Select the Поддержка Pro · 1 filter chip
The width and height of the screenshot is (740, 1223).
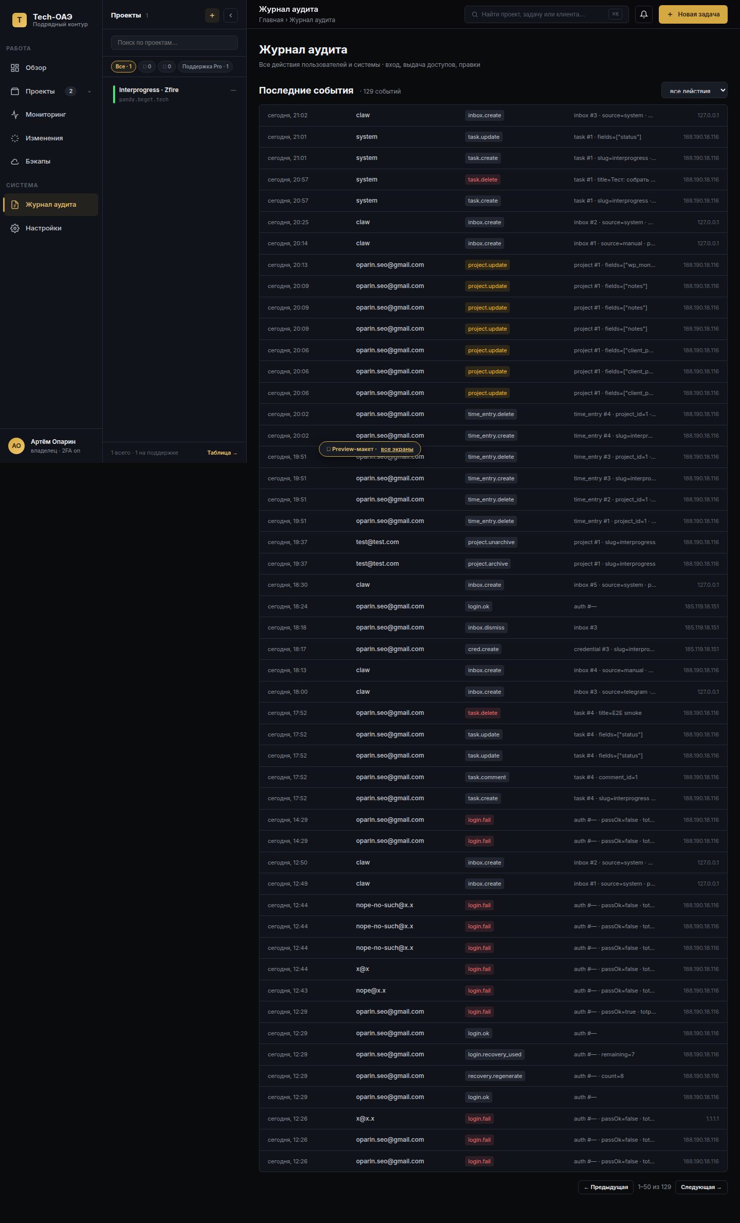click(205, 66)
